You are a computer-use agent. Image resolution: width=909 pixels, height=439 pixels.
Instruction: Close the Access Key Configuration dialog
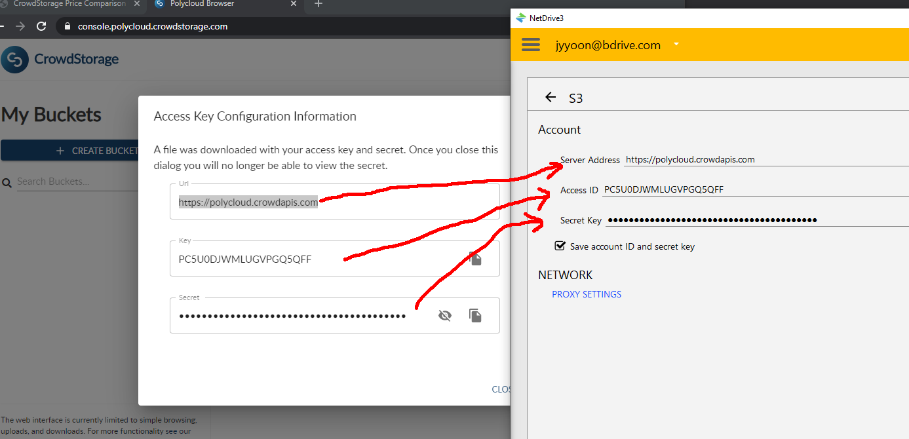pos(501,389)
